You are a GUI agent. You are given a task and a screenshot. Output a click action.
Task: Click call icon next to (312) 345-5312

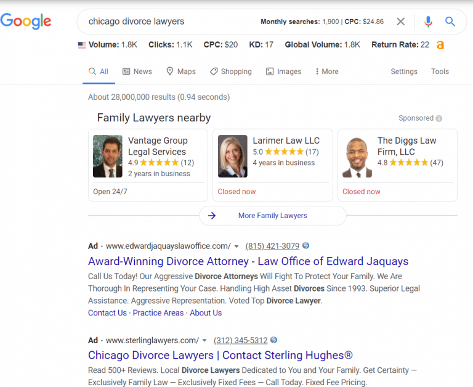pos(273,340)
